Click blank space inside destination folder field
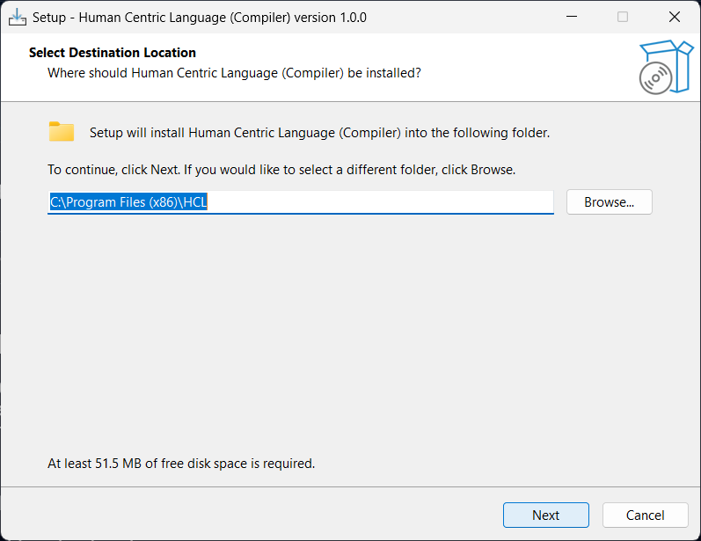This screenshot has height=541, width=701. 378,202
